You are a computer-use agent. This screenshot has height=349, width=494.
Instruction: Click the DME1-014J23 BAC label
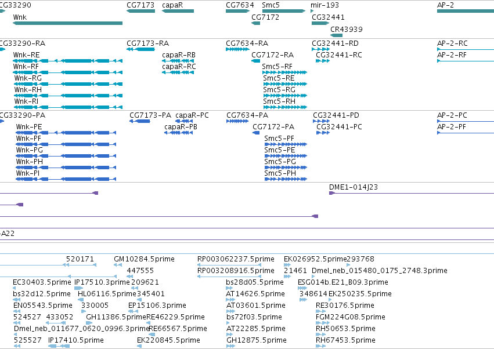point(354,187)
